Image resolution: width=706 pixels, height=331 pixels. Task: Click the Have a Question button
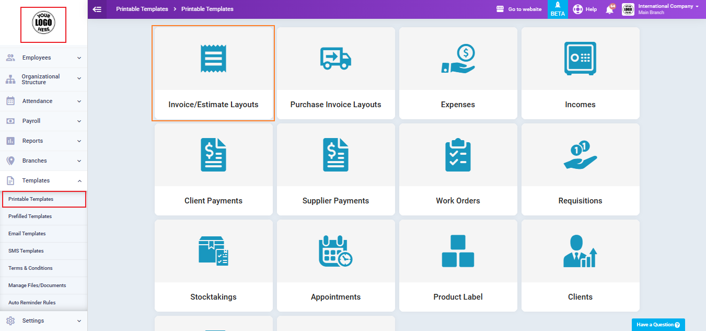(658, 325)
